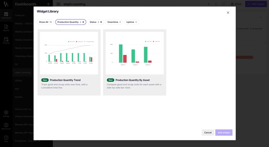The width and height of the screenshot is (269, 147).
Task: Click the New badge on Production Quantity Trend
Action: coord(45,80)
